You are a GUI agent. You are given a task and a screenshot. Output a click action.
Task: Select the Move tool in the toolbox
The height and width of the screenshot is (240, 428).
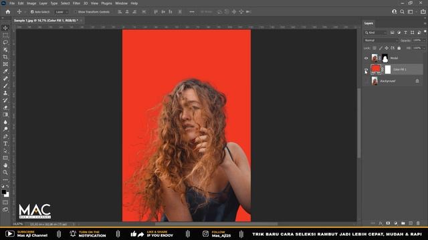point(5,28)
